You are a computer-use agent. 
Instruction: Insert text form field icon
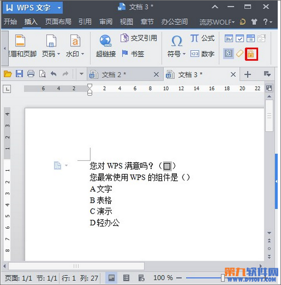coord(229,38)
